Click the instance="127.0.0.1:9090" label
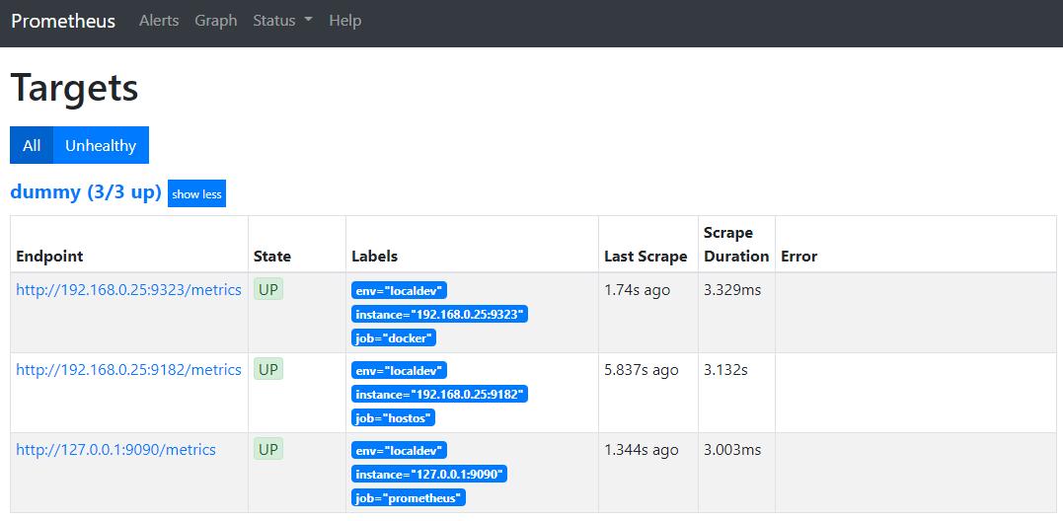1063x521 pixels. point(429,475)
